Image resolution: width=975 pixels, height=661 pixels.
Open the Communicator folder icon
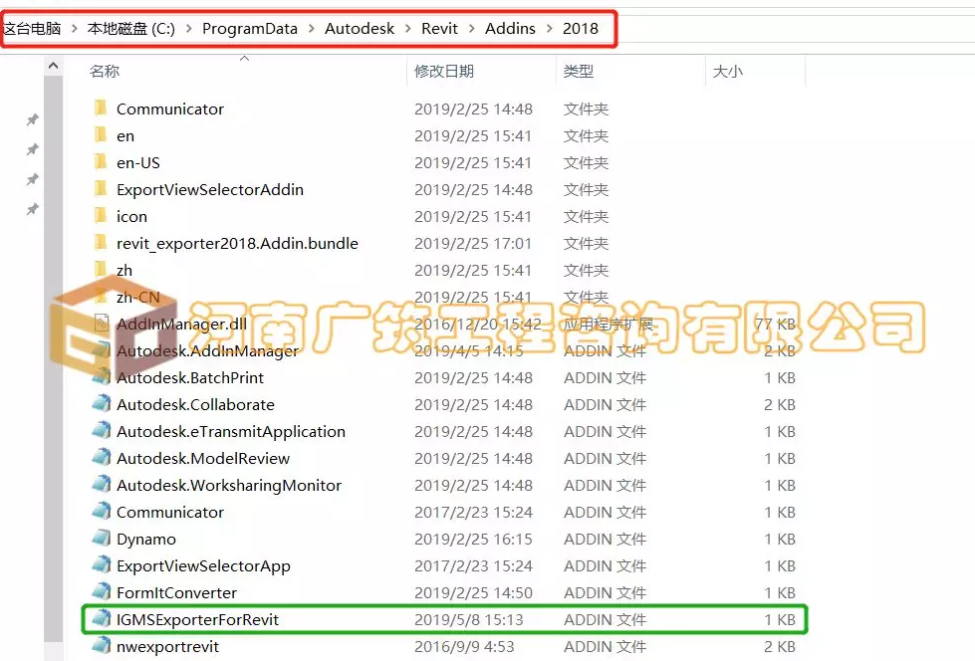pos(101,109)
